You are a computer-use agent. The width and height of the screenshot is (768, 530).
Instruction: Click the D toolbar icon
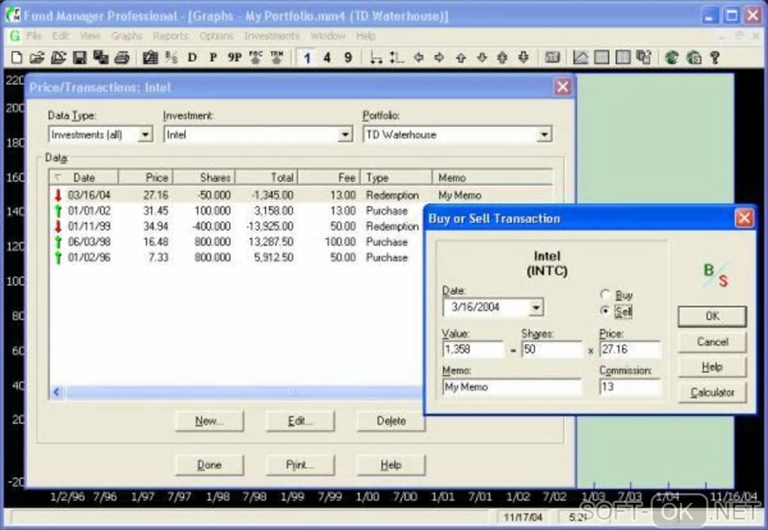coord(192,58)
